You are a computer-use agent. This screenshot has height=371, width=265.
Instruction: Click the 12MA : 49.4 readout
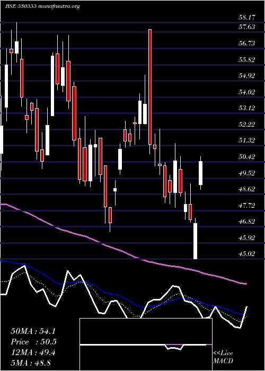33,352
